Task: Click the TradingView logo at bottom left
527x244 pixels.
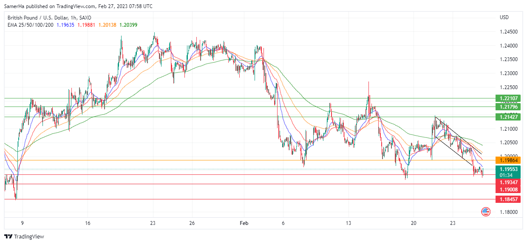Action: (24, 236)
